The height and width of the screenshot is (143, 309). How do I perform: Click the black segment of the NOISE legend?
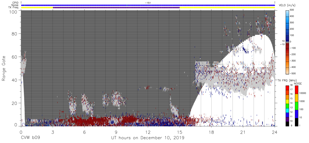[296, 122]
